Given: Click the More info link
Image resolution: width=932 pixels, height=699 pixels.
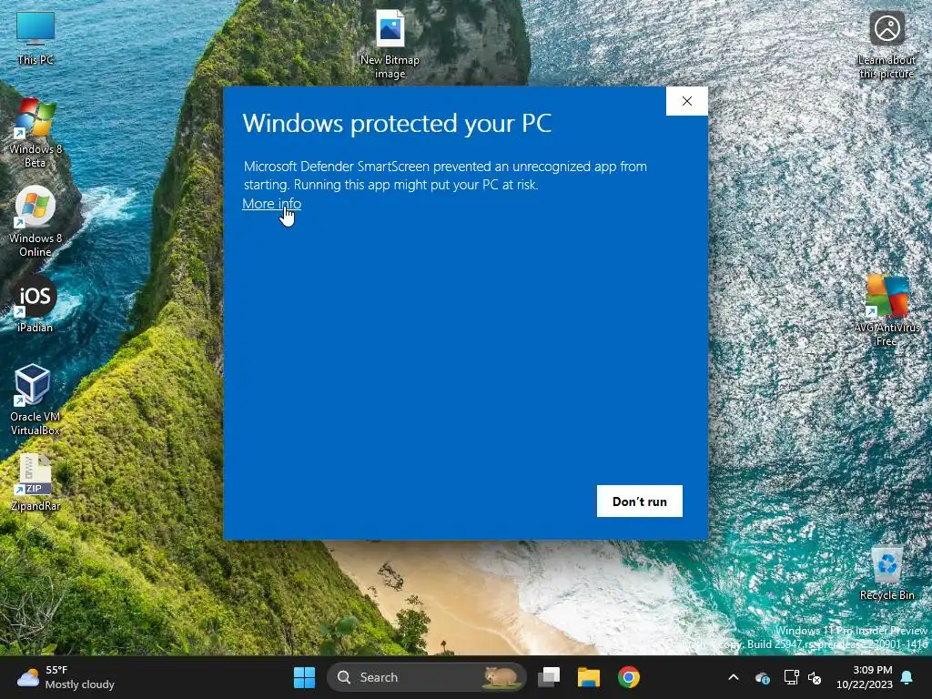Looking at the screenshot, I should click(x=271, y=203).
